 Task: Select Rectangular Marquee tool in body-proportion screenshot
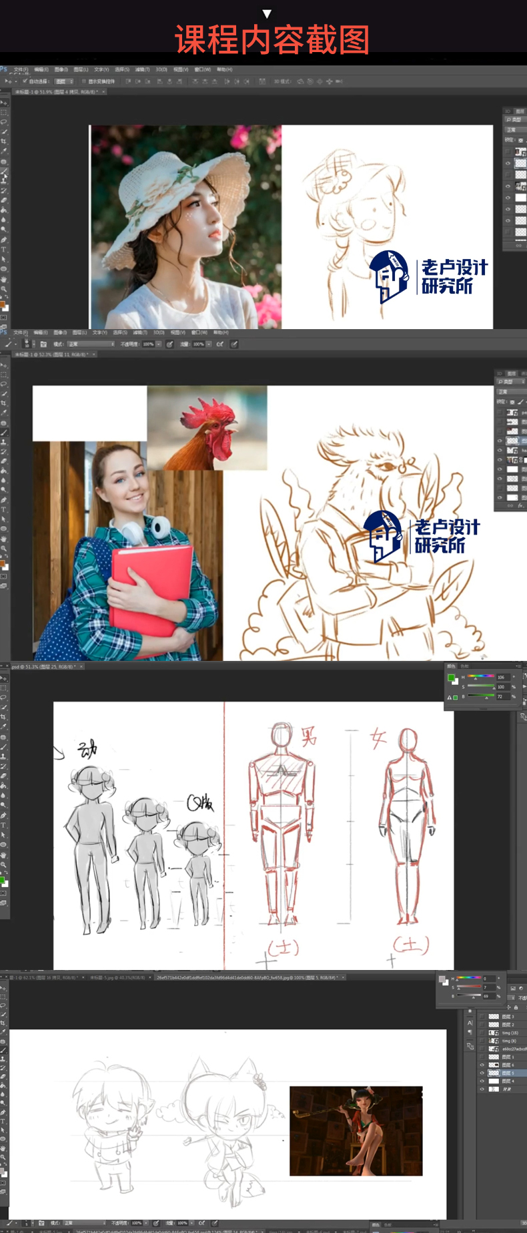coord(3,688)
